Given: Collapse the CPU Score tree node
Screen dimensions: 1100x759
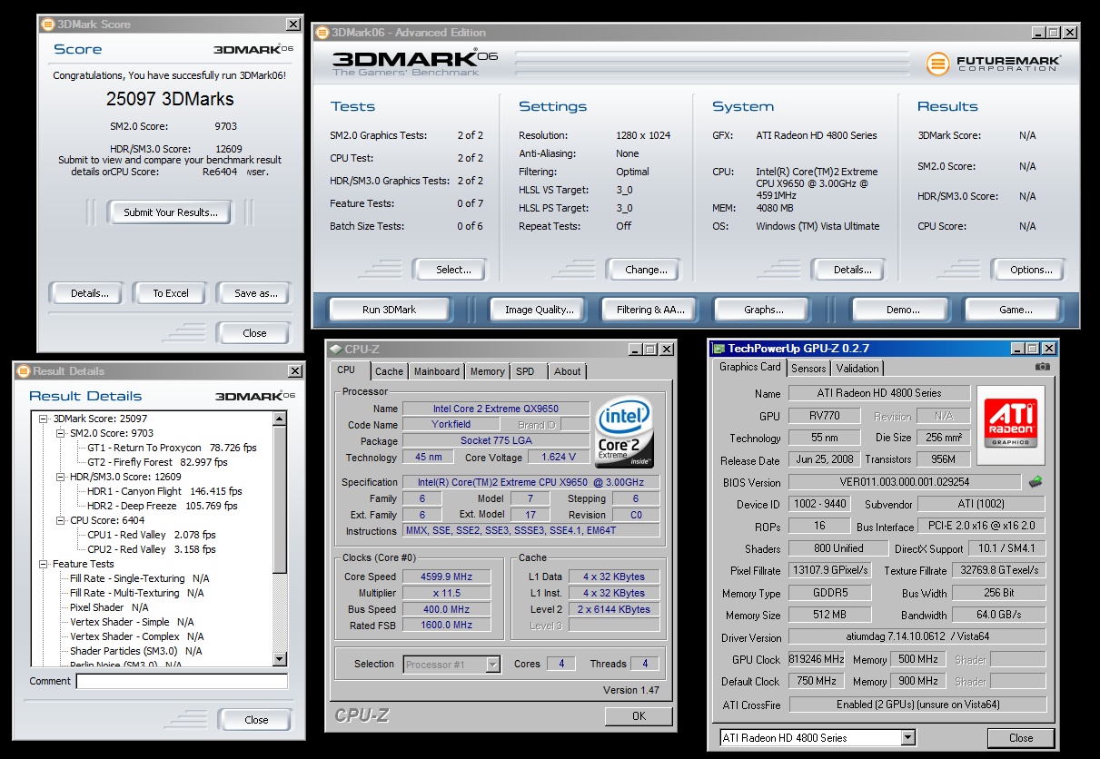Looking at the screenshot, I should pyautogui.click(x=62, y=520).
